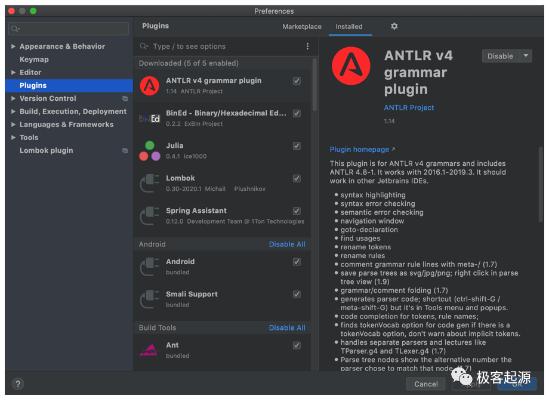Toggle the Smali Support checkbox
Image resolution: width=549 pixels, height=402 pixels.
coord(297,295)
